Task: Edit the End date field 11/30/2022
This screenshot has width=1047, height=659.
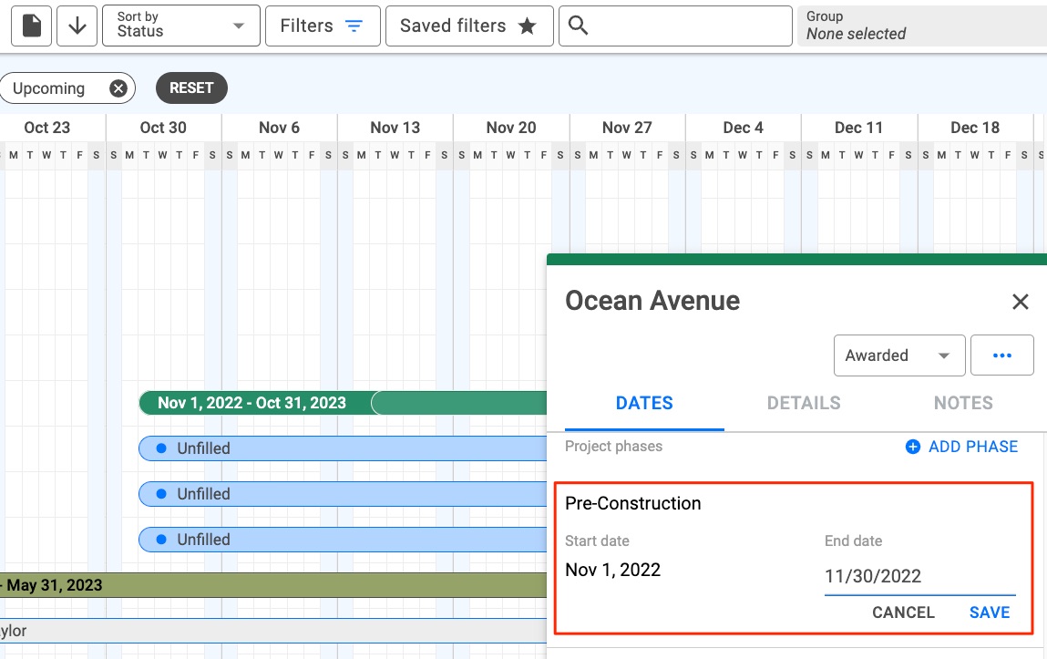Action: click(x=919, y=575)
